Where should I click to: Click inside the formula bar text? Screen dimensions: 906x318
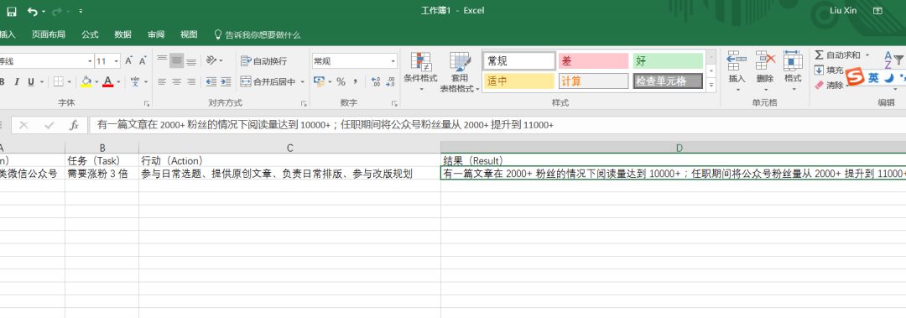click(325, 125)
